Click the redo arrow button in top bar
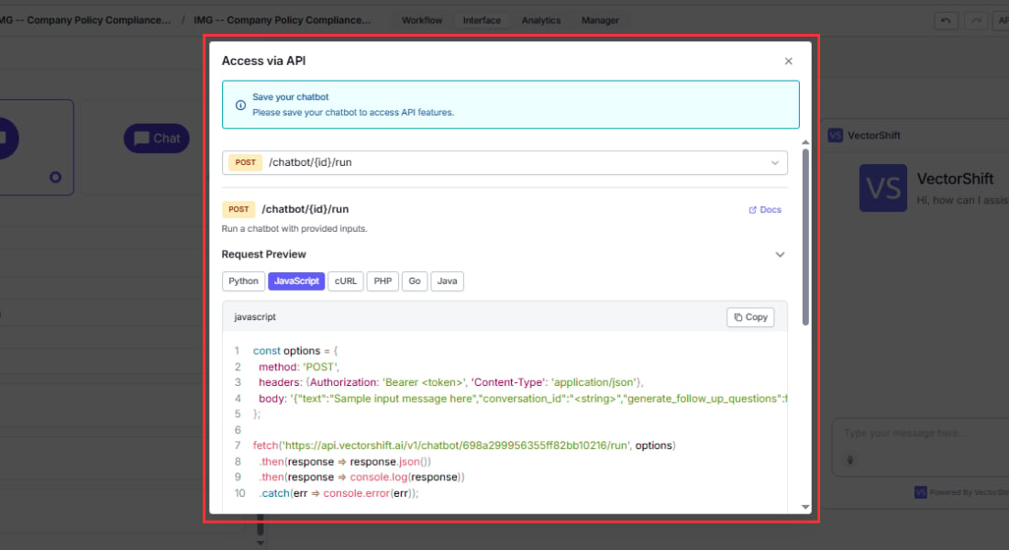The height and width of the screenshot is (550, 1009). point(976,20)
